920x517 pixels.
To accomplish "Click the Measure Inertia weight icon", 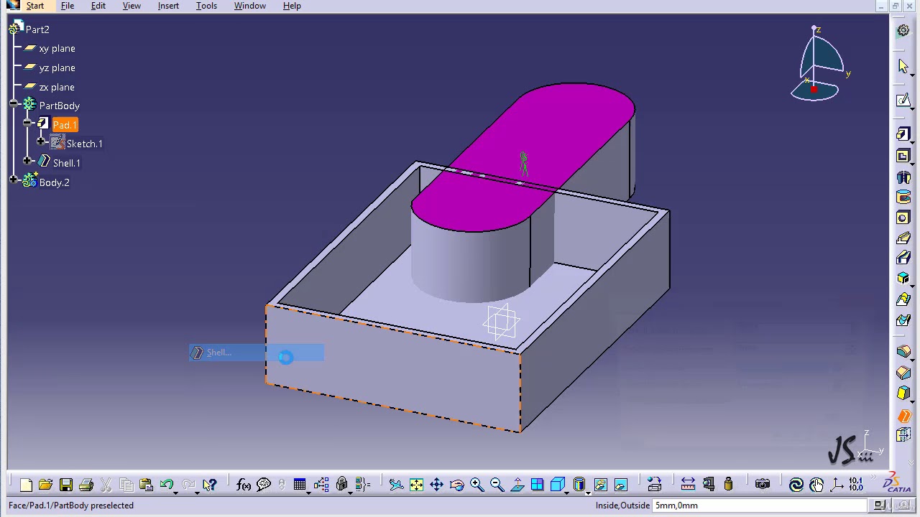I will (x=728, y=485).
